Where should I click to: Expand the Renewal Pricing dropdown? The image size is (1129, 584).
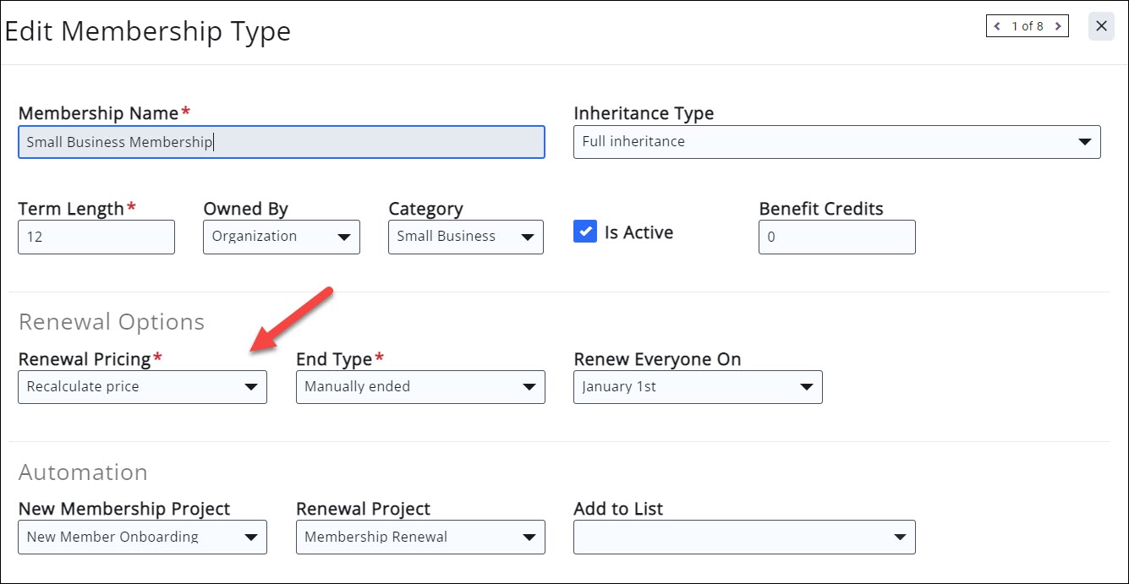click(x=142, y=387)
